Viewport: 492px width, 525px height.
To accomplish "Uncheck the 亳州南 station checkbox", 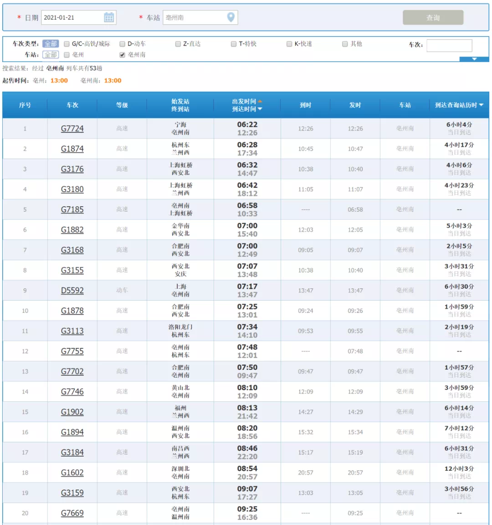I will [x=122, y=55].
